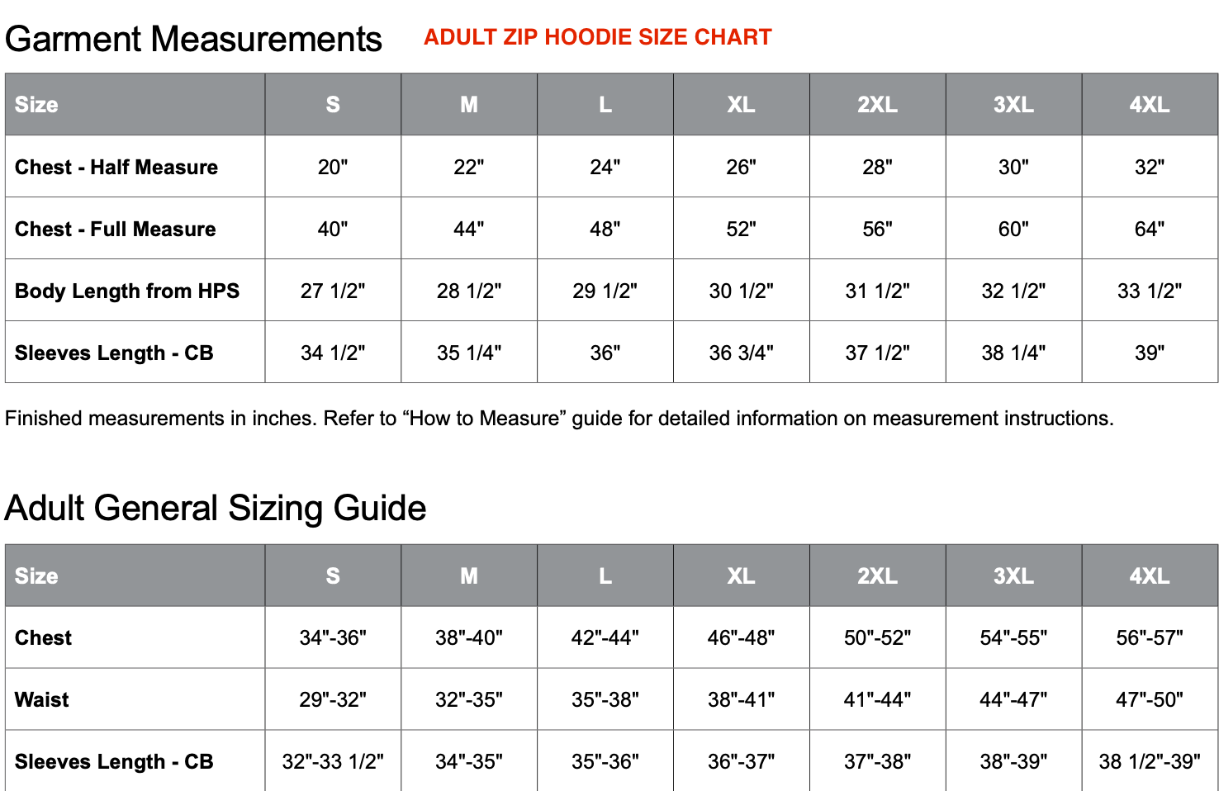Select the 34 1/2" sleeve length cell

pyautogui.click(x=333, y=353)
